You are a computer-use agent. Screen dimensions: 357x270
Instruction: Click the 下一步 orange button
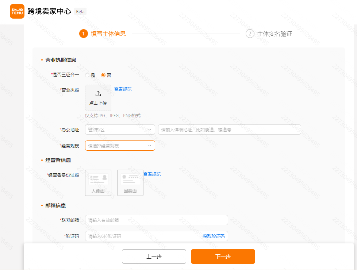pos(223,256)
